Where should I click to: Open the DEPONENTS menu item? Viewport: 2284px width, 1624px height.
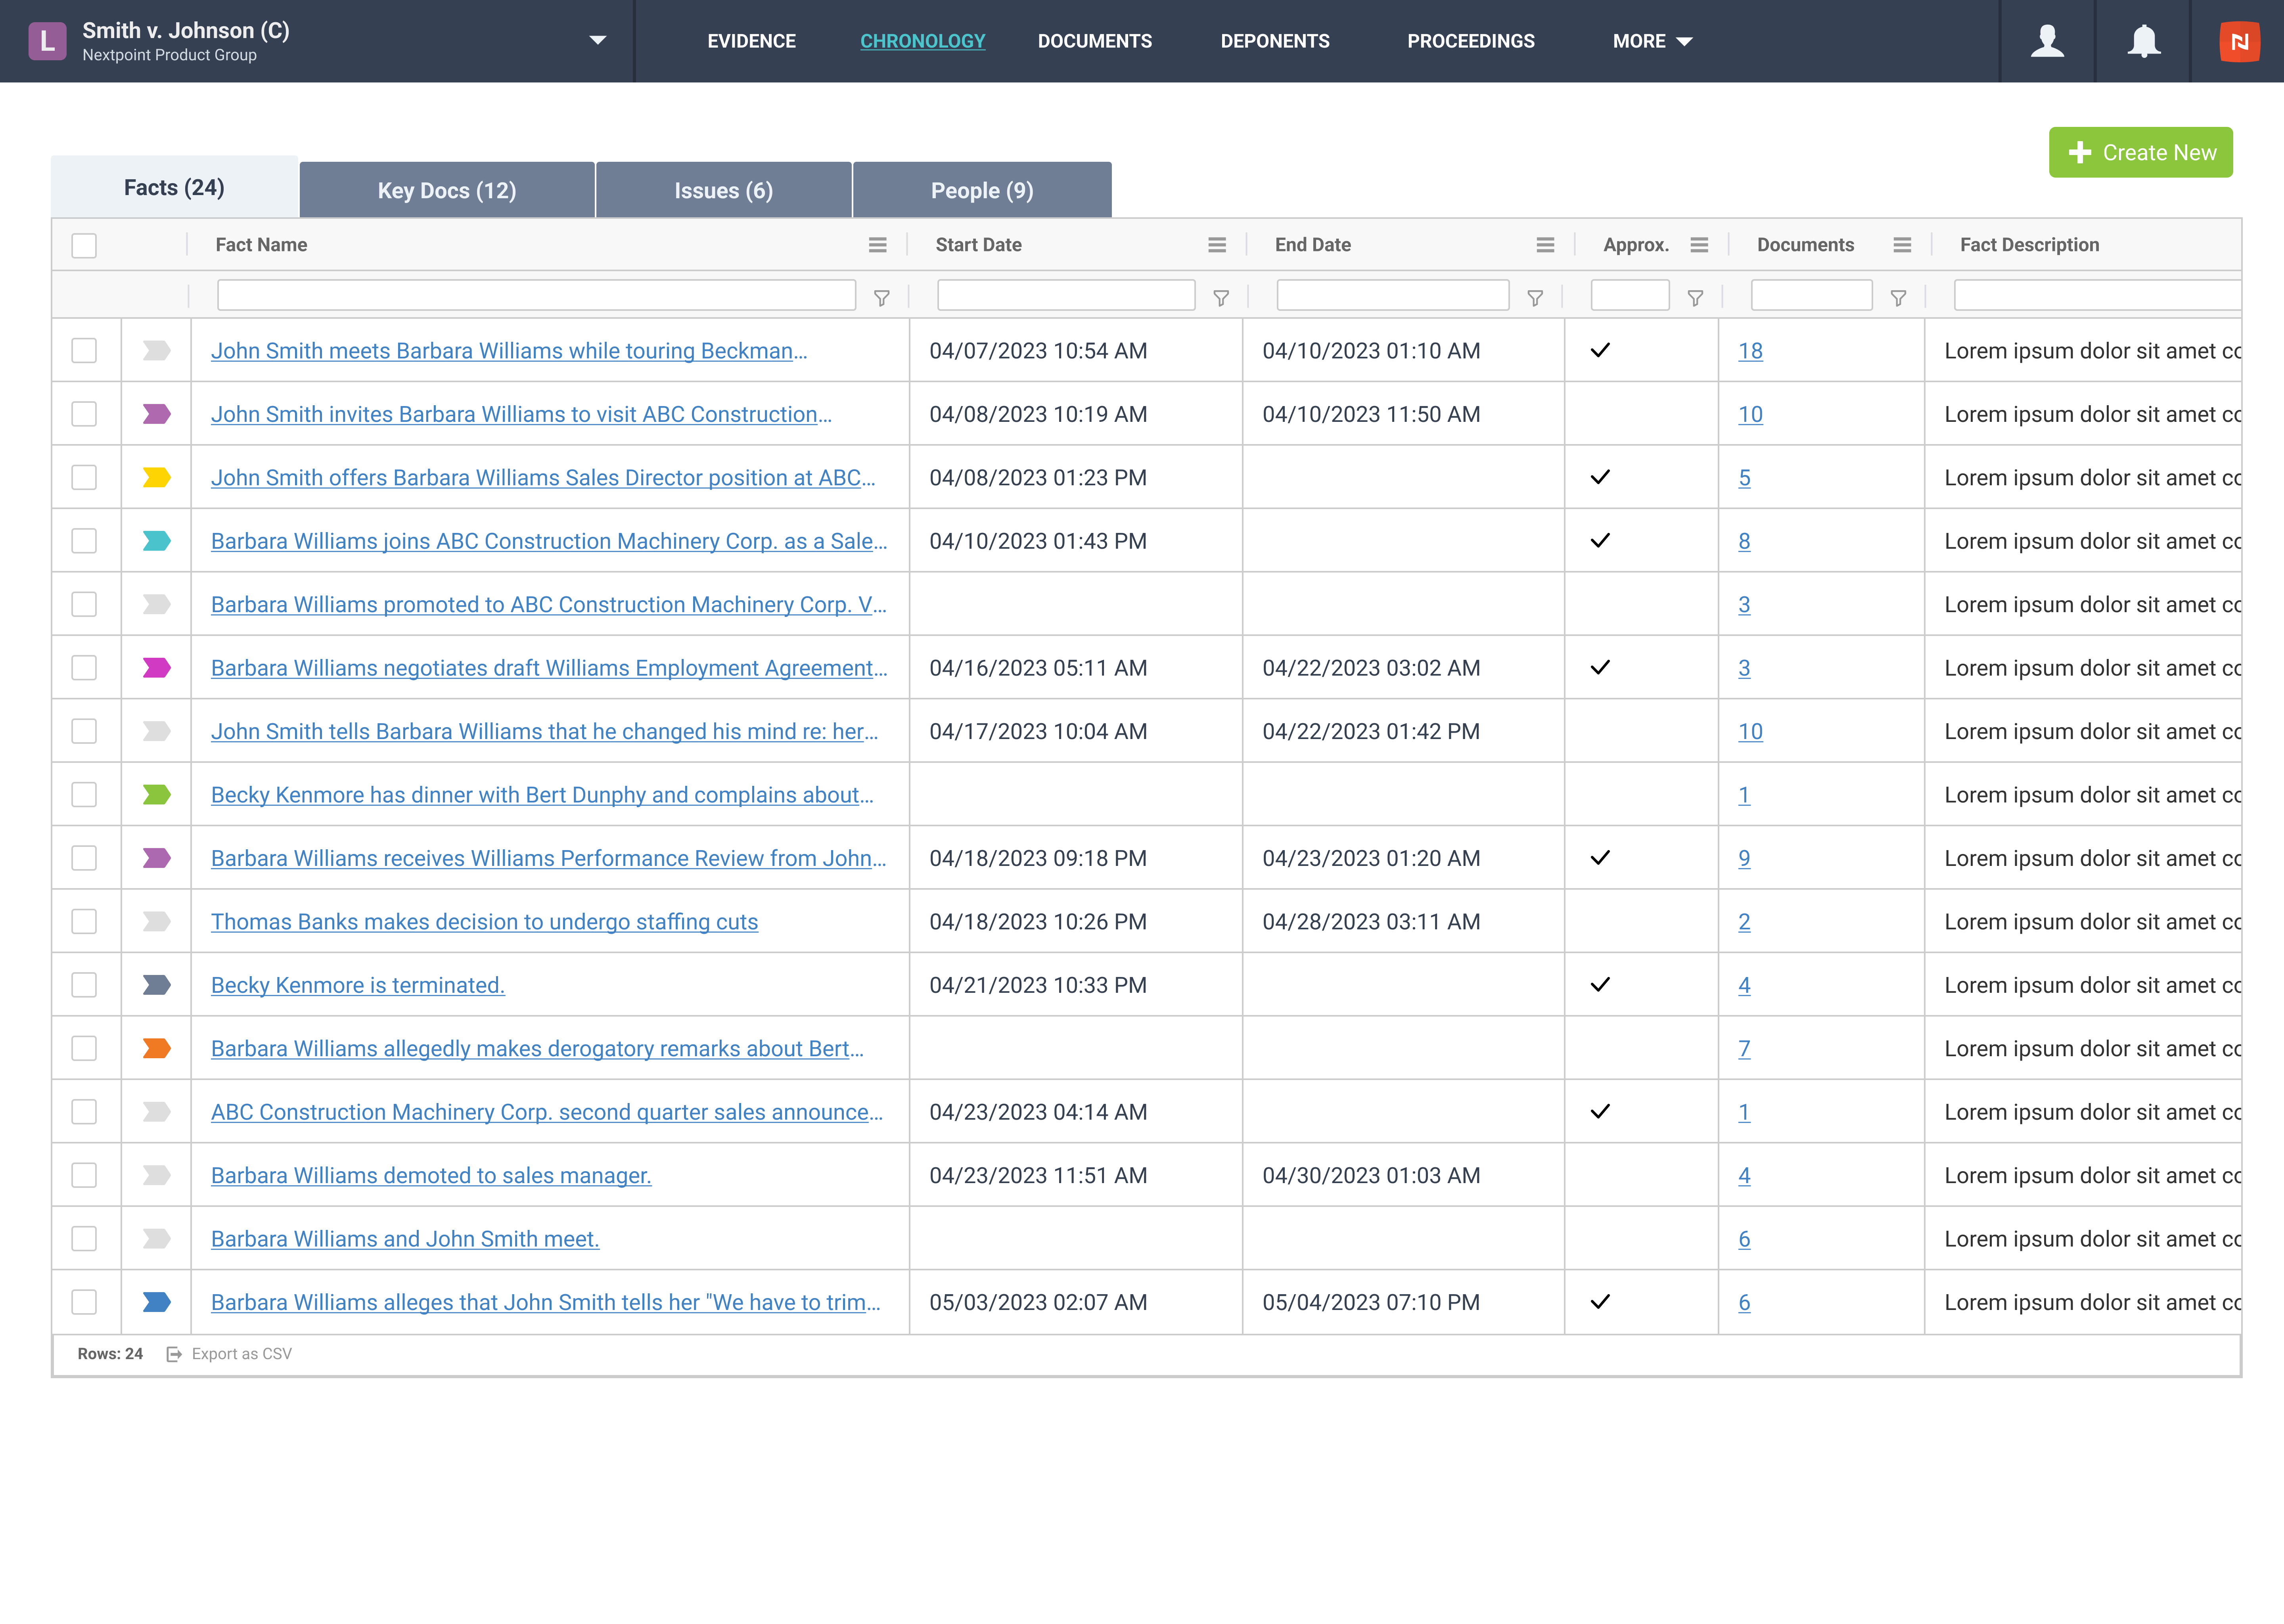pyautogui.click(x=1274, y=41)
